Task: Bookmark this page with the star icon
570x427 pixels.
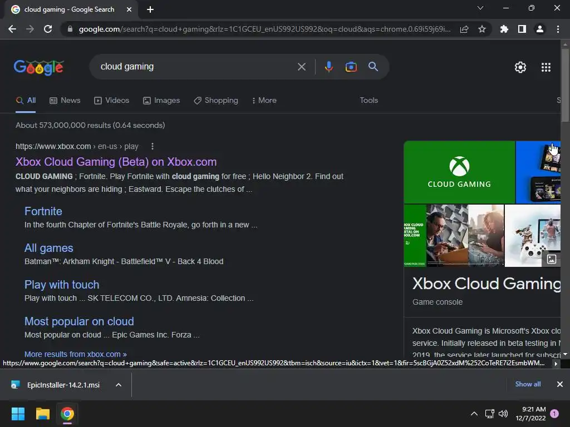Action: pyautogui.click(x=482, y=29)
